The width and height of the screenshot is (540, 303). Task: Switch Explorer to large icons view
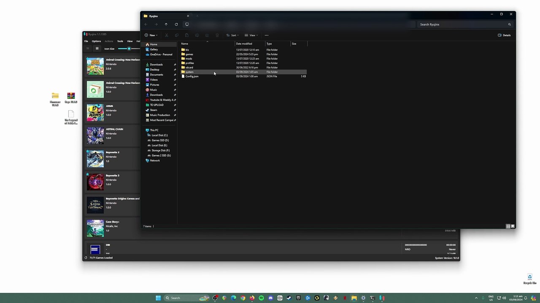(513, 226)
